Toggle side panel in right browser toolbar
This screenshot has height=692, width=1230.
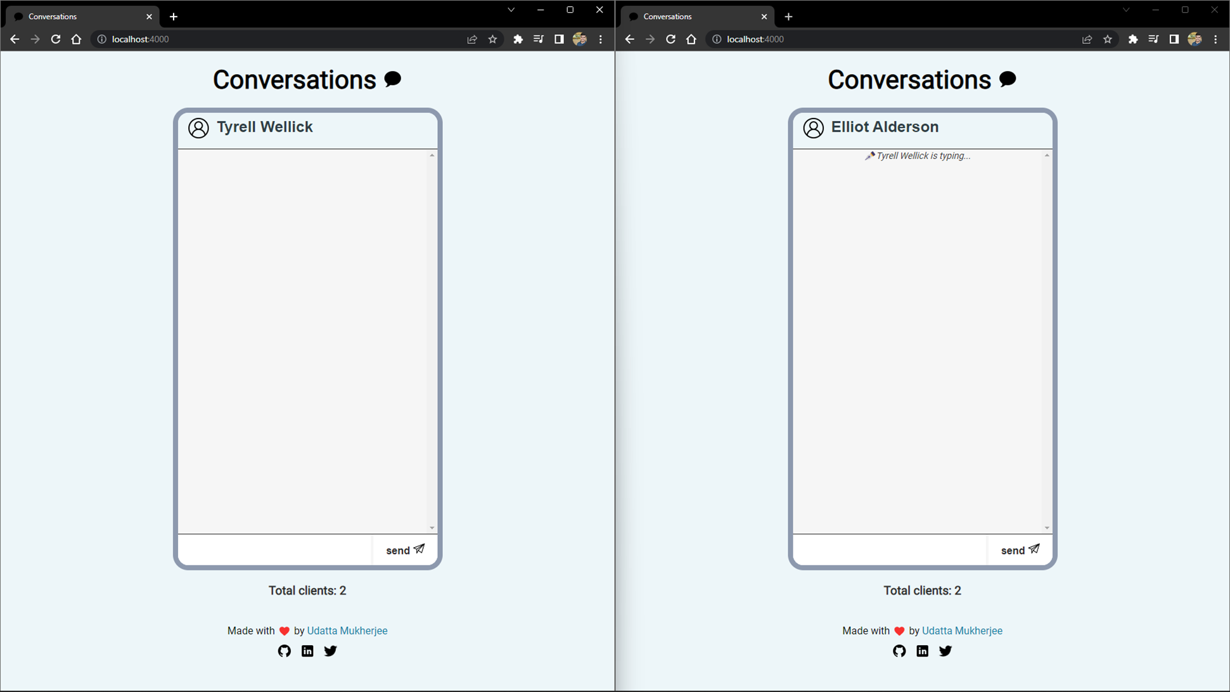pos(1174,39)
